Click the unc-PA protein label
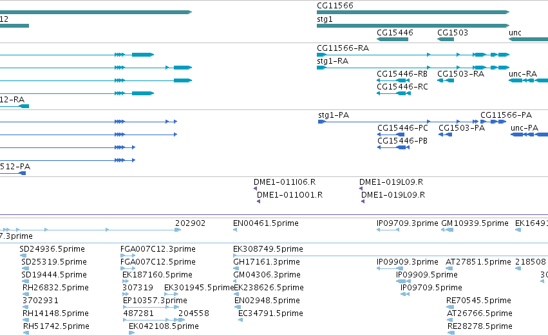This screenshot has height=336, width=548. tap(525, 128)
